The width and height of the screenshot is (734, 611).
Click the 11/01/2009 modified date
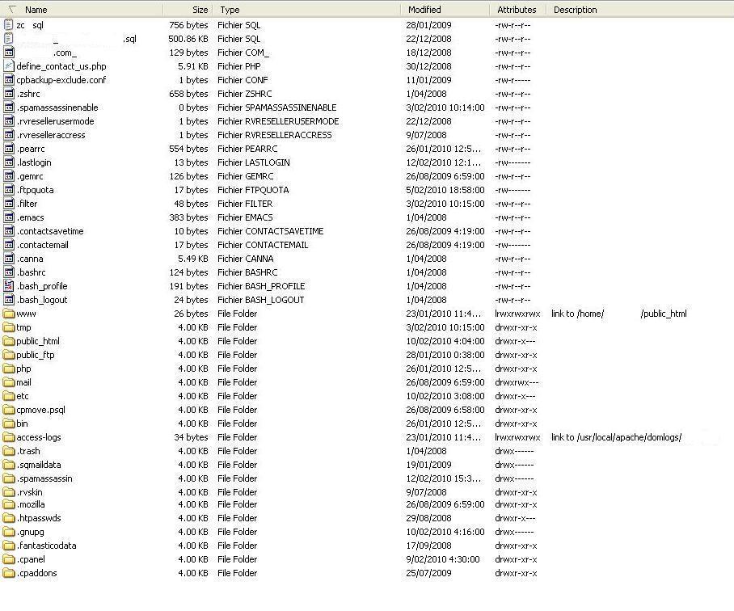click(428, 79)
